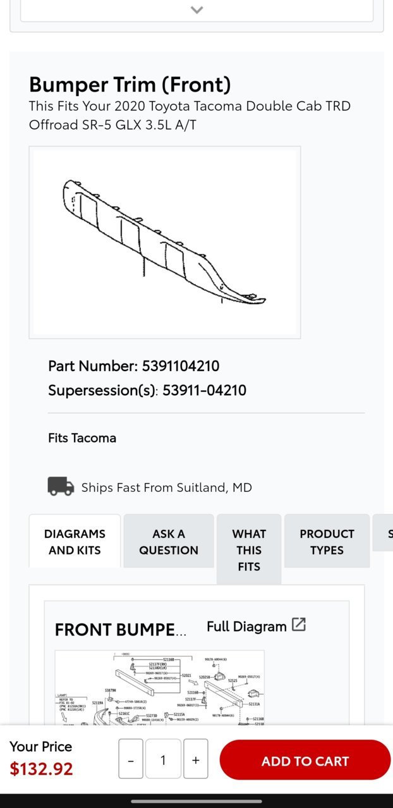Open the front bumper parts diagram thumbnail
The width and height of the screenshot is (393, 808).
[159, 687]
